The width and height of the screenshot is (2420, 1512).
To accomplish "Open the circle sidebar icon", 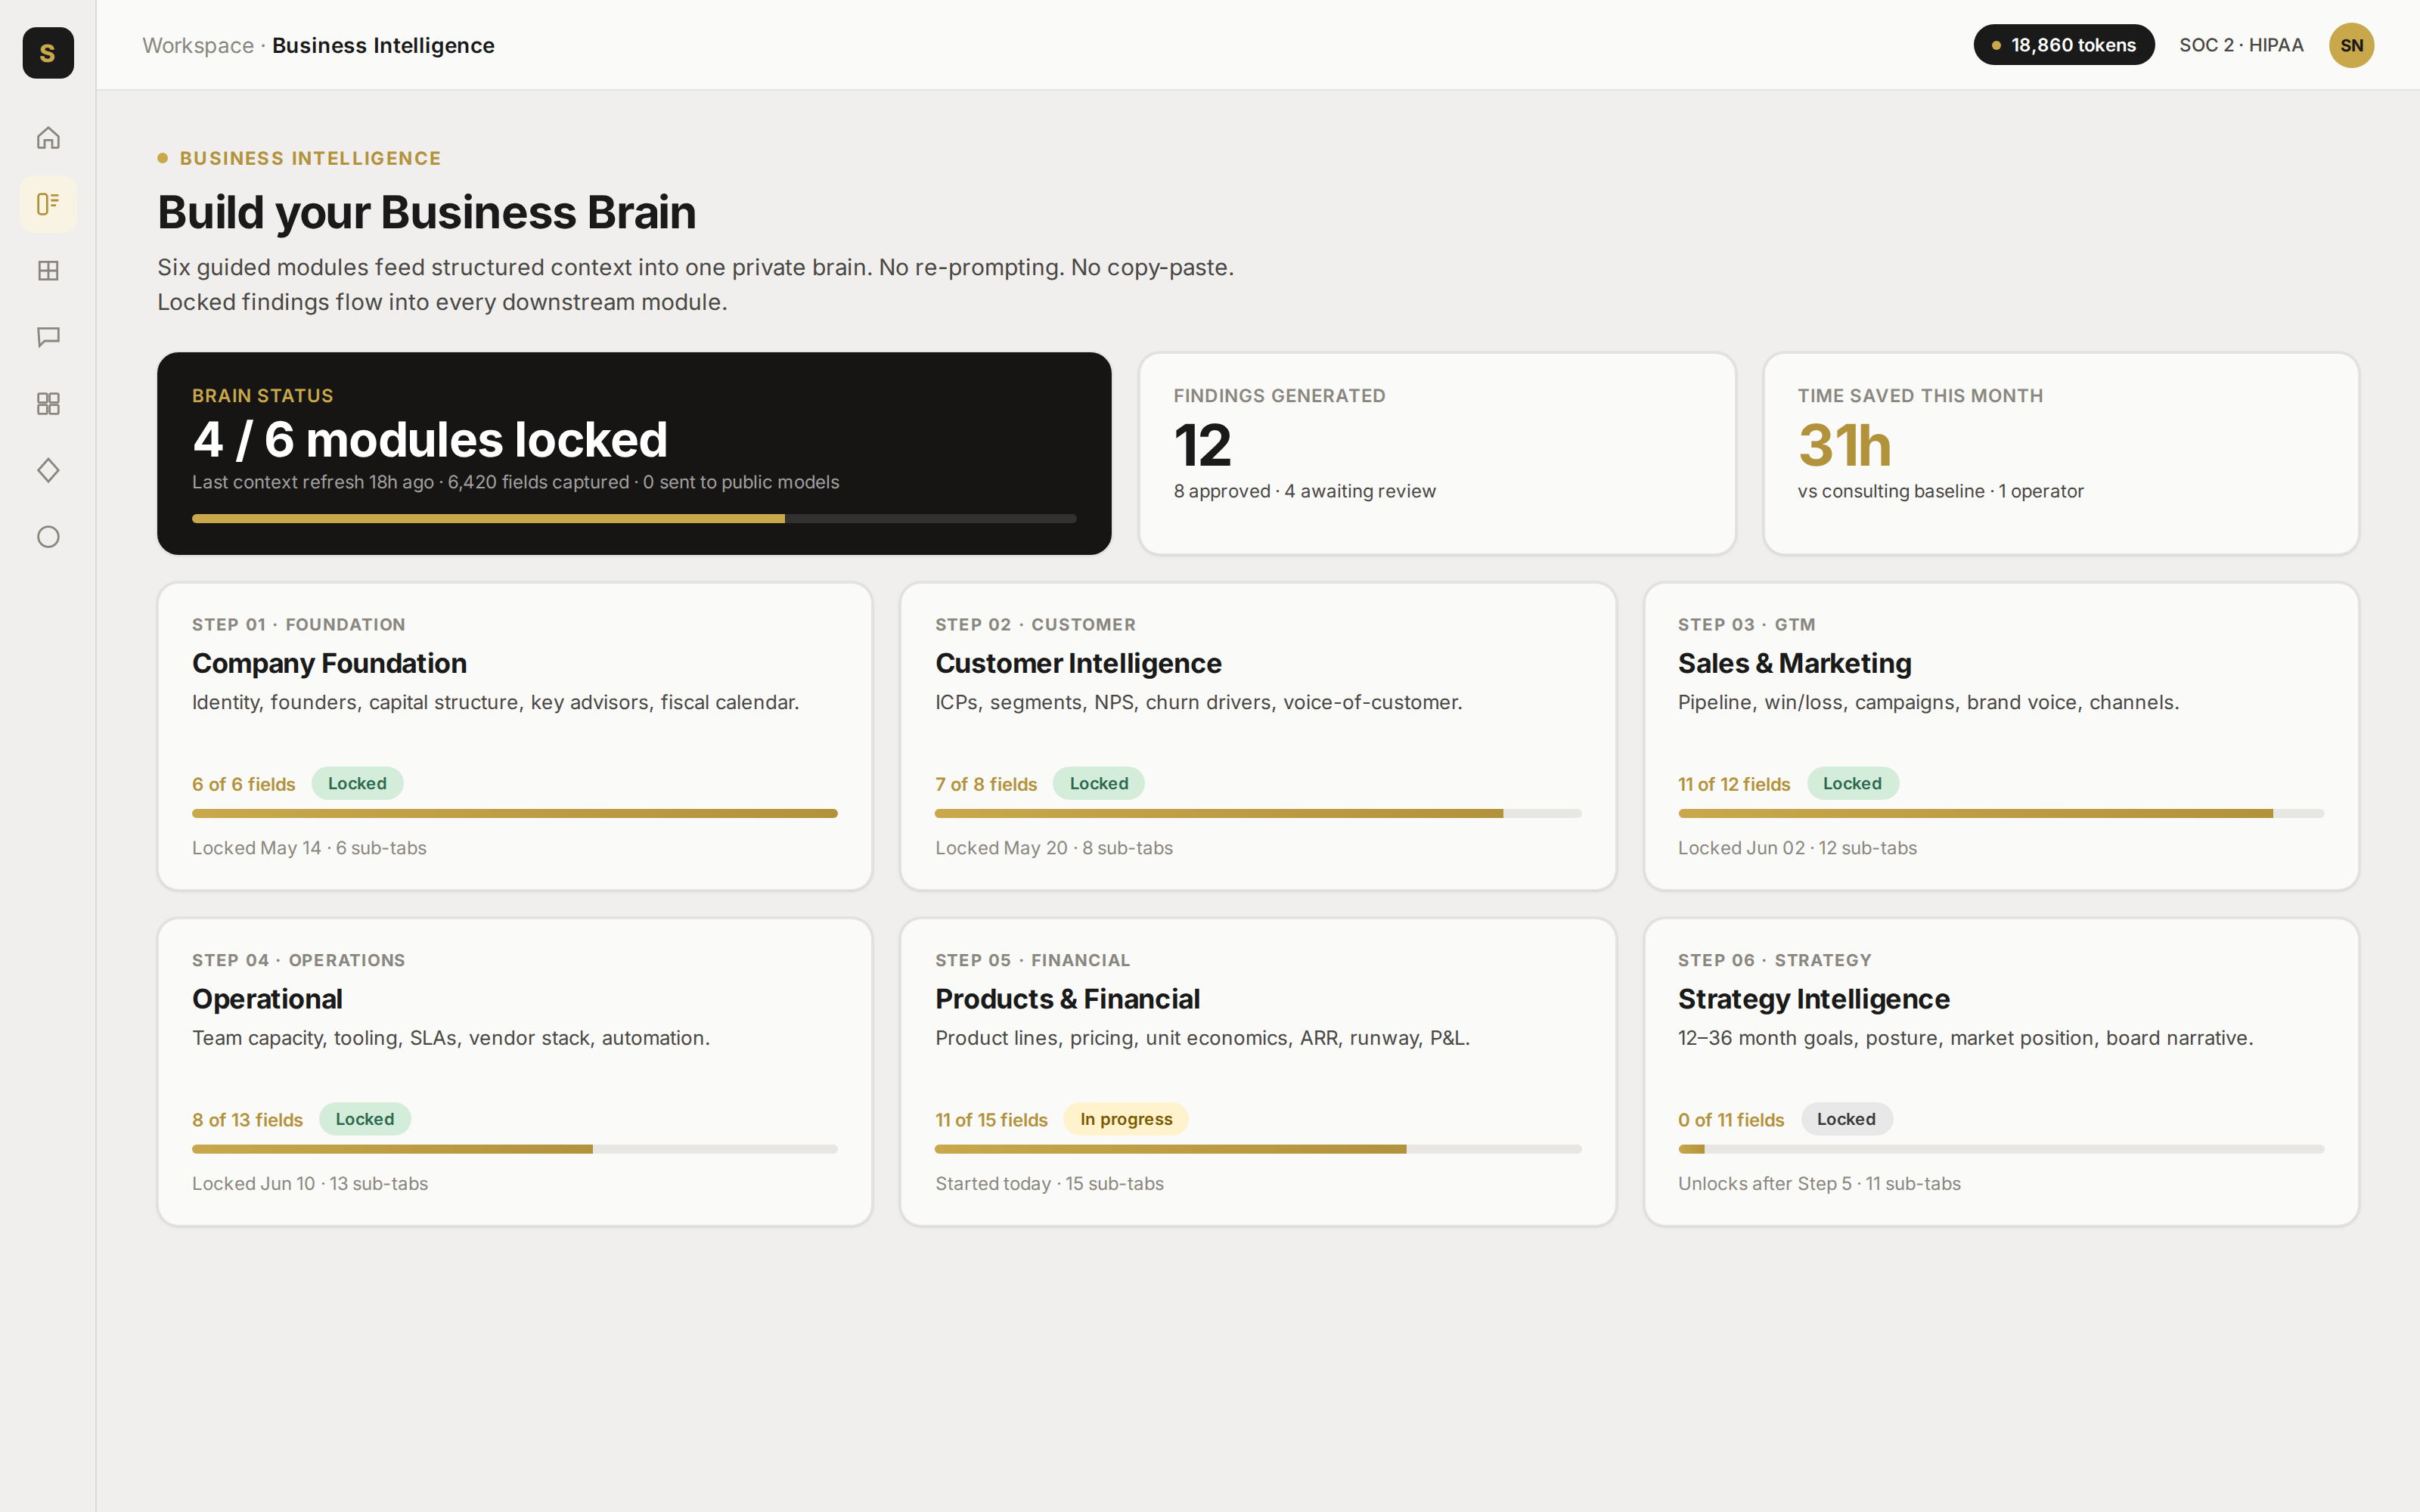I will pos(48,537).
